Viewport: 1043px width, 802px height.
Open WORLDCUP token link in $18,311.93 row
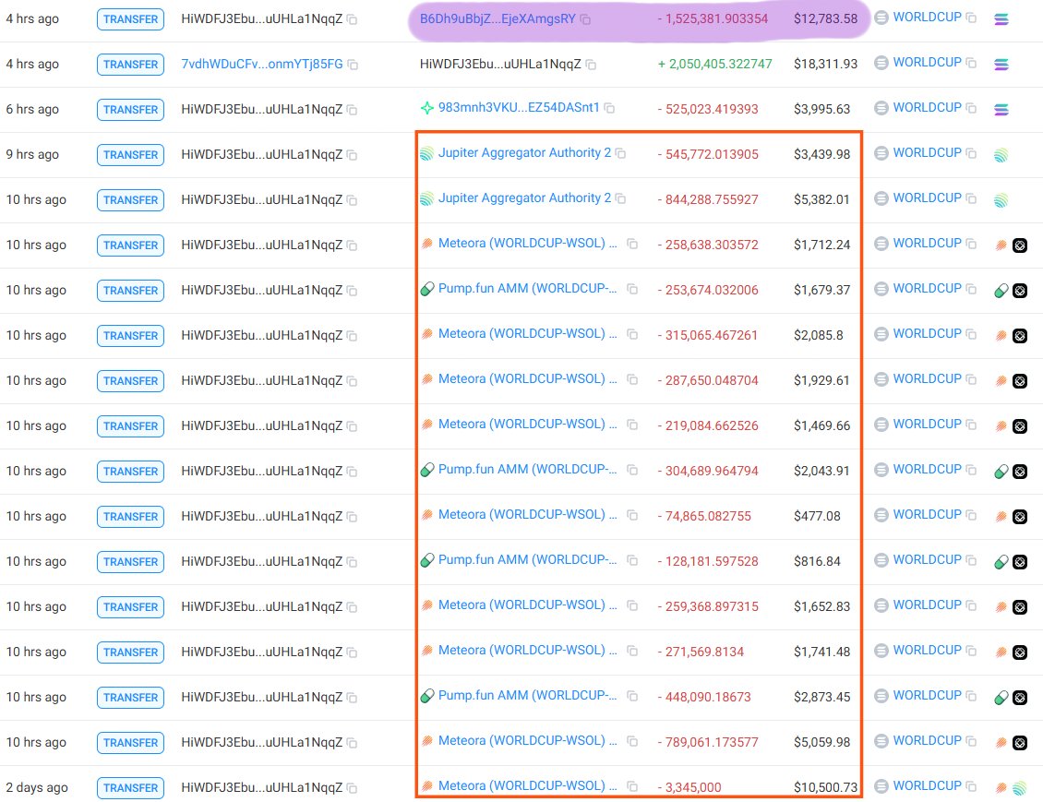pos(928,63)
